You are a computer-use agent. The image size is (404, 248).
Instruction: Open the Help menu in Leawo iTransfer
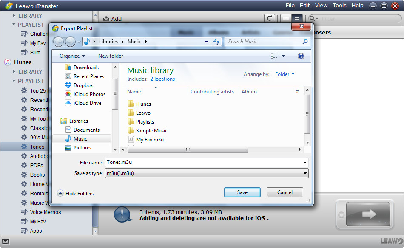(357, 6)
